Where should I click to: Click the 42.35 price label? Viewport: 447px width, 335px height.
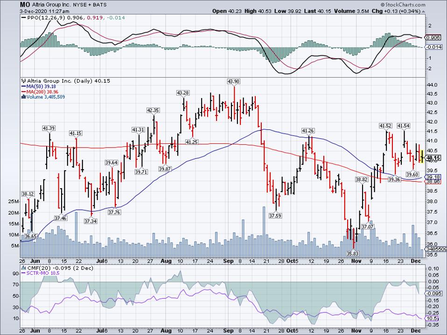click(153, 110)
